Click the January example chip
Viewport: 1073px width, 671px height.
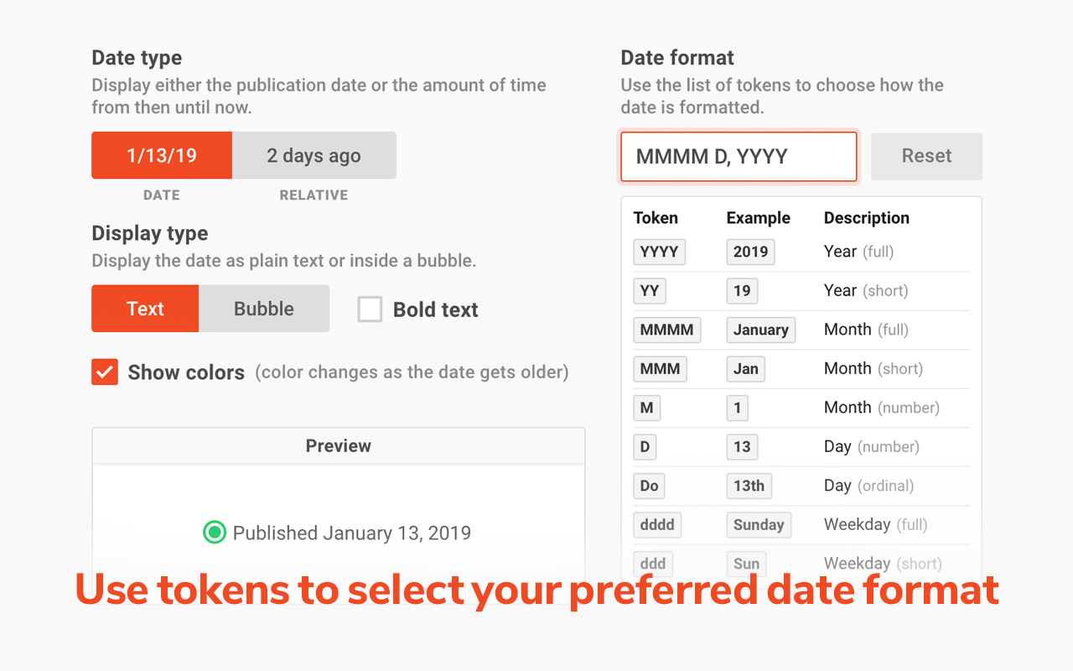click(x=760, y=330)
